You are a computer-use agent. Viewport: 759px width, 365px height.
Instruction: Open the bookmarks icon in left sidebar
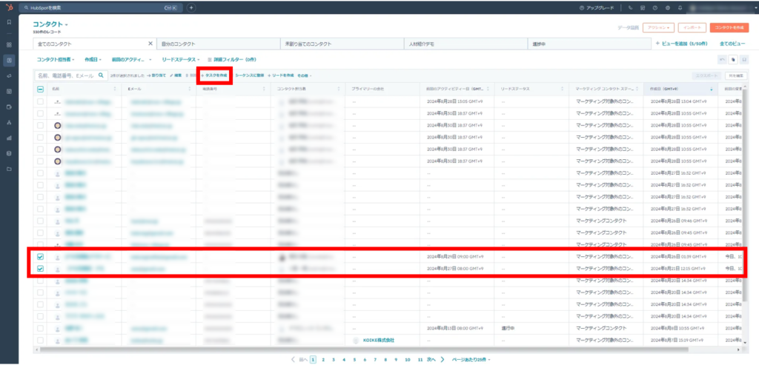tap(9, 22)
